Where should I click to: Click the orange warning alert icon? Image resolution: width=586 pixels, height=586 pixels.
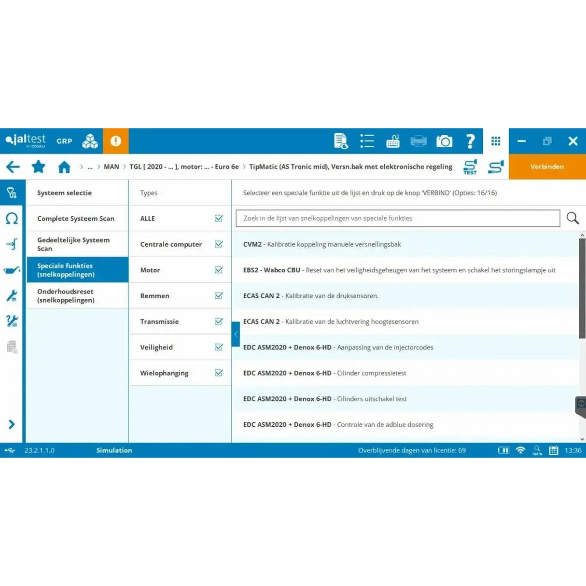(116, 141)
